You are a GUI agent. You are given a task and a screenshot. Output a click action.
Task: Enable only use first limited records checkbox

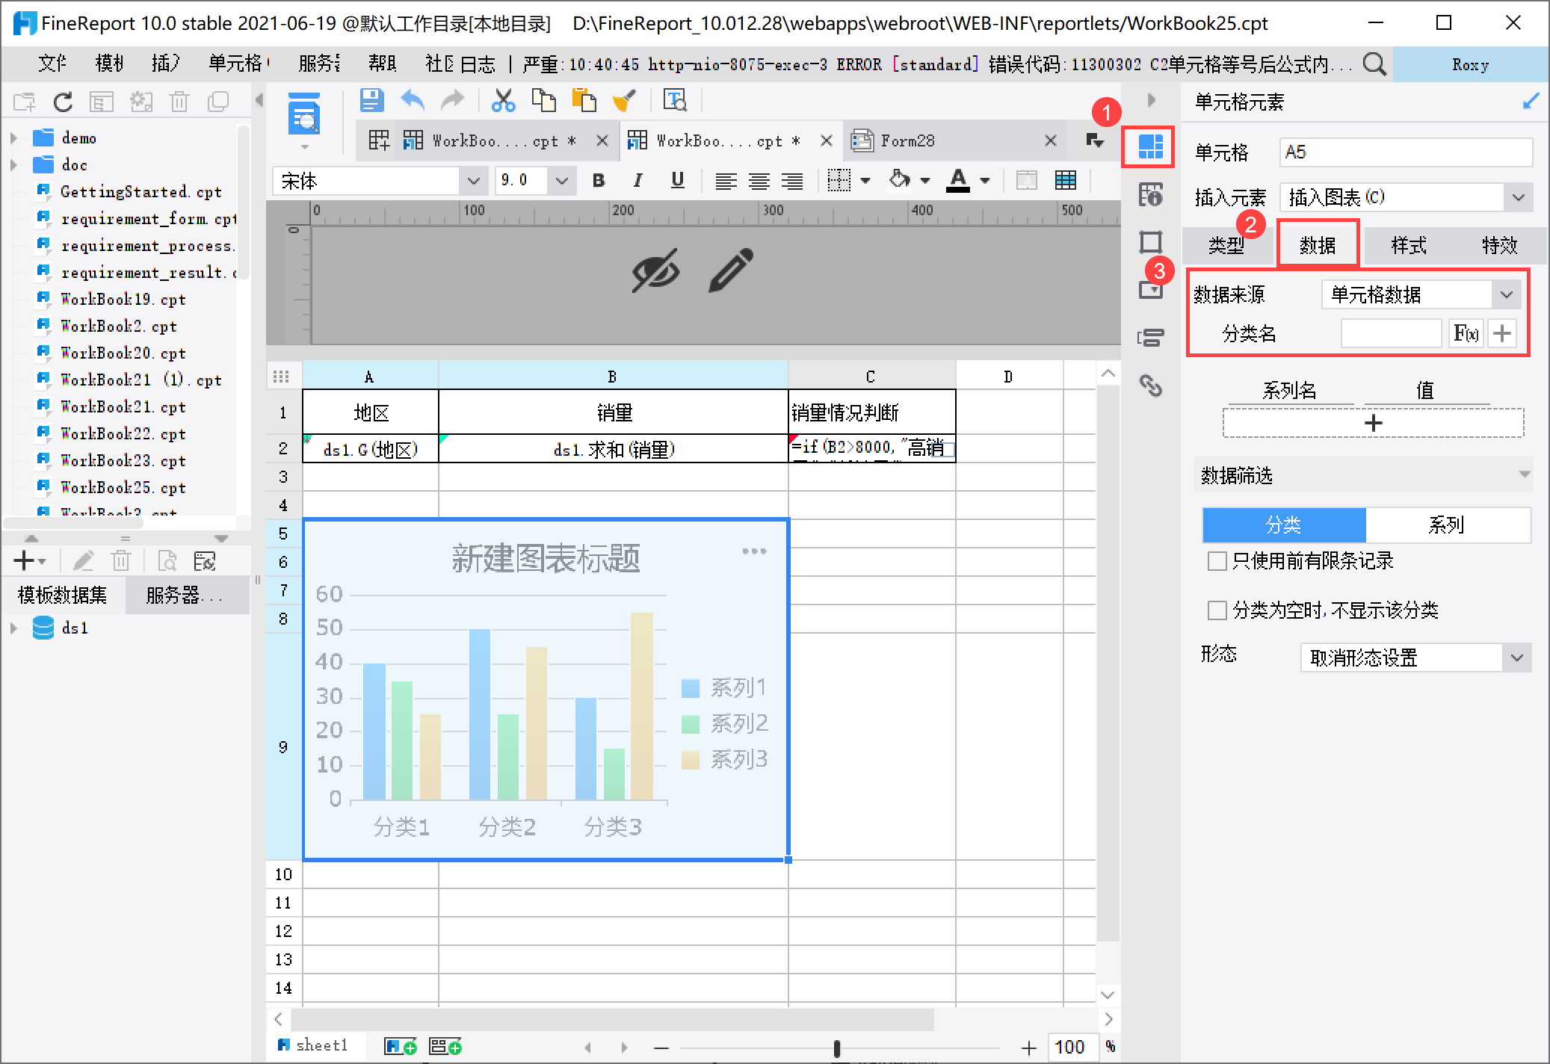pos(1217,561)
